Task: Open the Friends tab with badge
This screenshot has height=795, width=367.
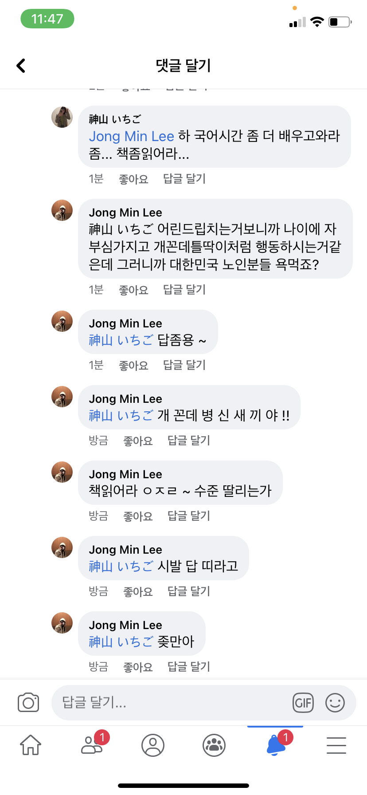Action: tap(93, 745)
